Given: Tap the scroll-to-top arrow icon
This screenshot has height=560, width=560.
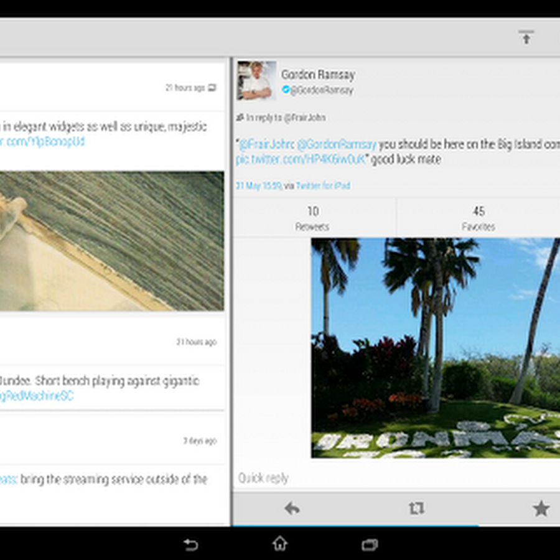Looking at the screenshot, I should (x=526, y=37).
